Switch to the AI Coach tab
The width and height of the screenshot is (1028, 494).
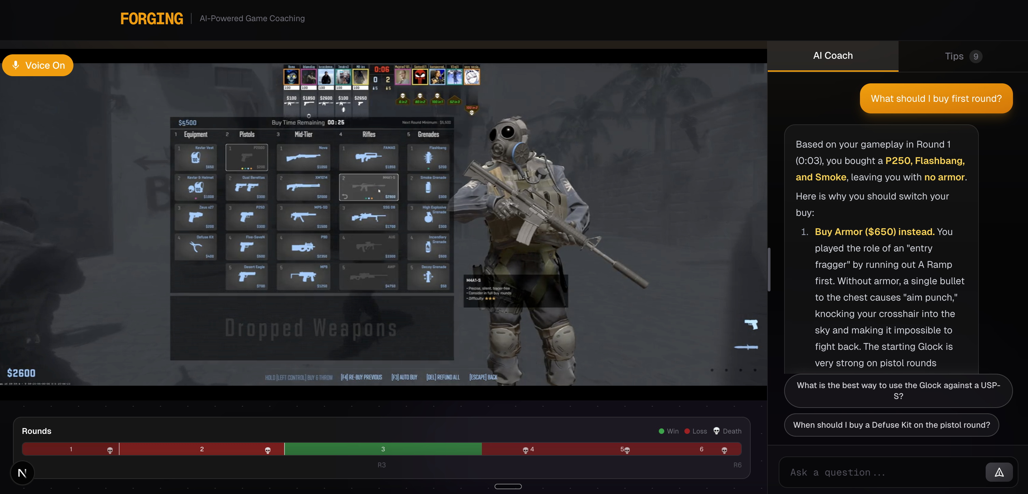832,56
